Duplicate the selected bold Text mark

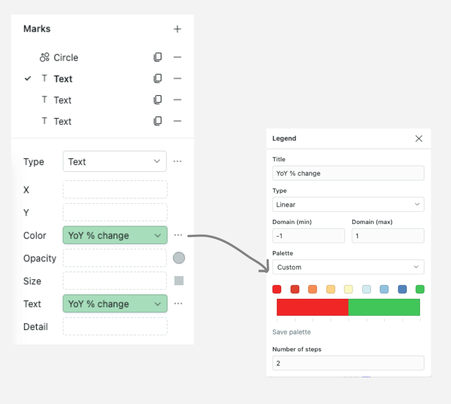point(158,79)
